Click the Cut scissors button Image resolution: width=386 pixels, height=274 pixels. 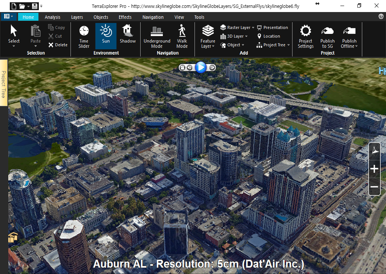point(55,36)
